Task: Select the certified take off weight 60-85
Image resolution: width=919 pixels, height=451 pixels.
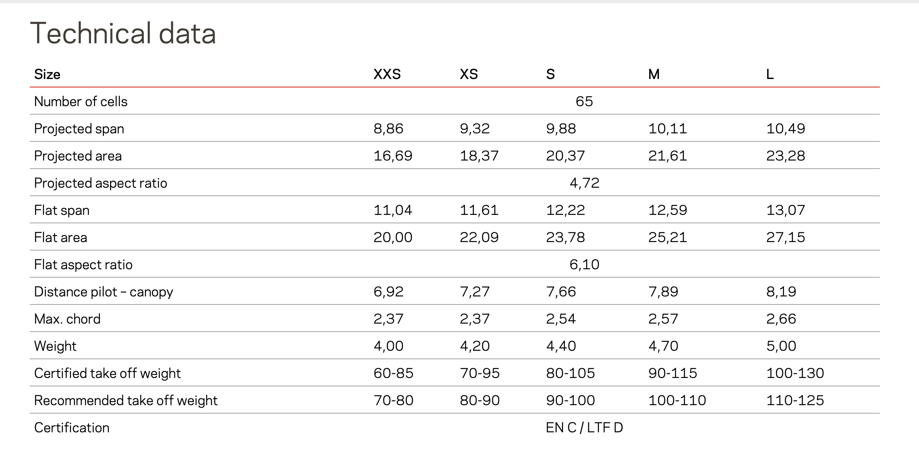Action: (x=393, y=373)
